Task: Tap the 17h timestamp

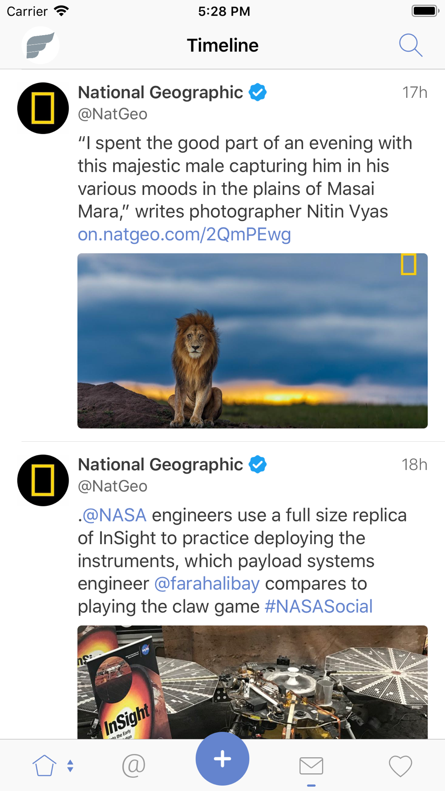Action: click(x=415, y=93)
